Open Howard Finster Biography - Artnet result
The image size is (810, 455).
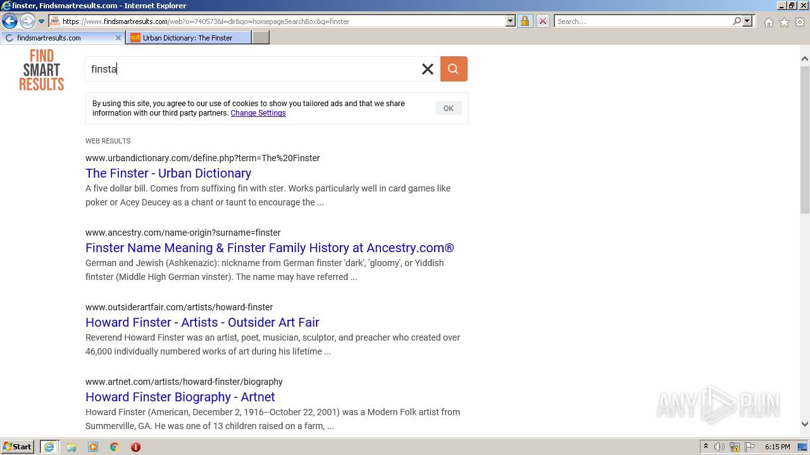(180, 397)
